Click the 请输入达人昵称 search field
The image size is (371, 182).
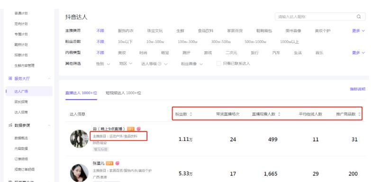click(320, 17)
